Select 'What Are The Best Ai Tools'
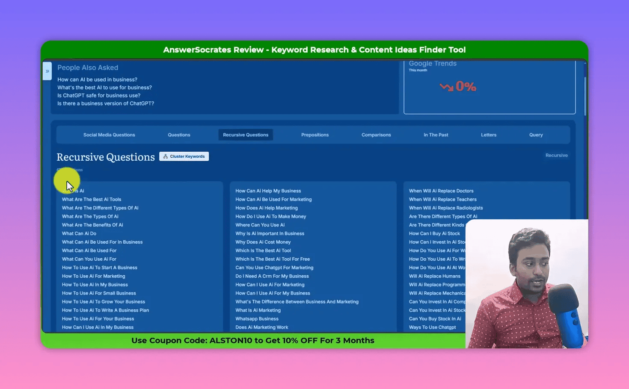Image resolution: width=629 pixels, height=389 pixels. 92,200
